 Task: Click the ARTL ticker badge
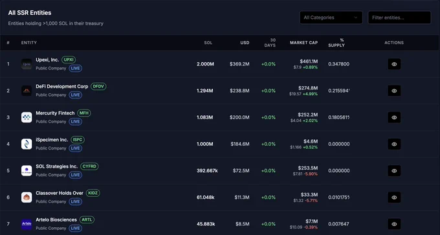point(87,220)
